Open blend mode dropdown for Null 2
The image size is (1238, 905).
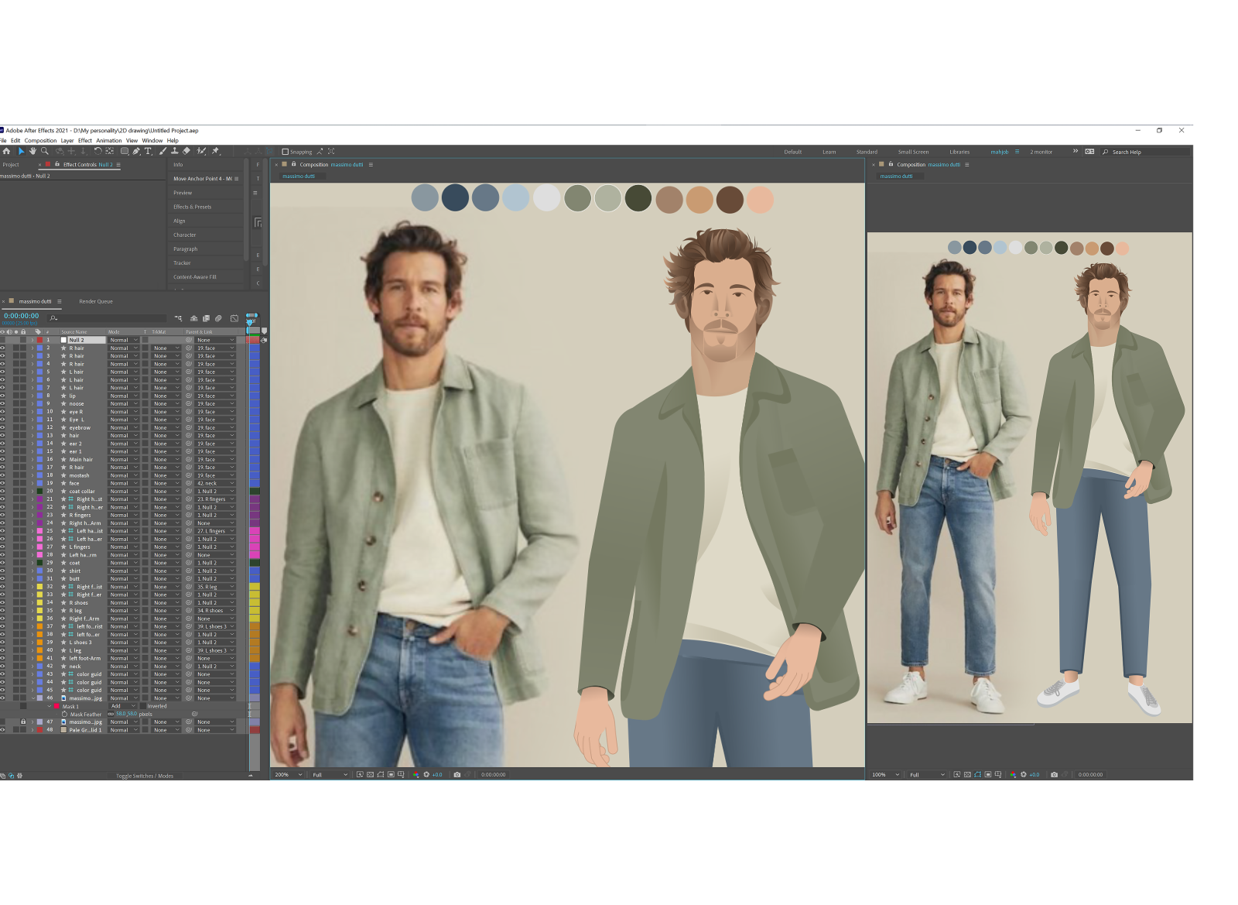pyautogui.click(x=124, y=340)
